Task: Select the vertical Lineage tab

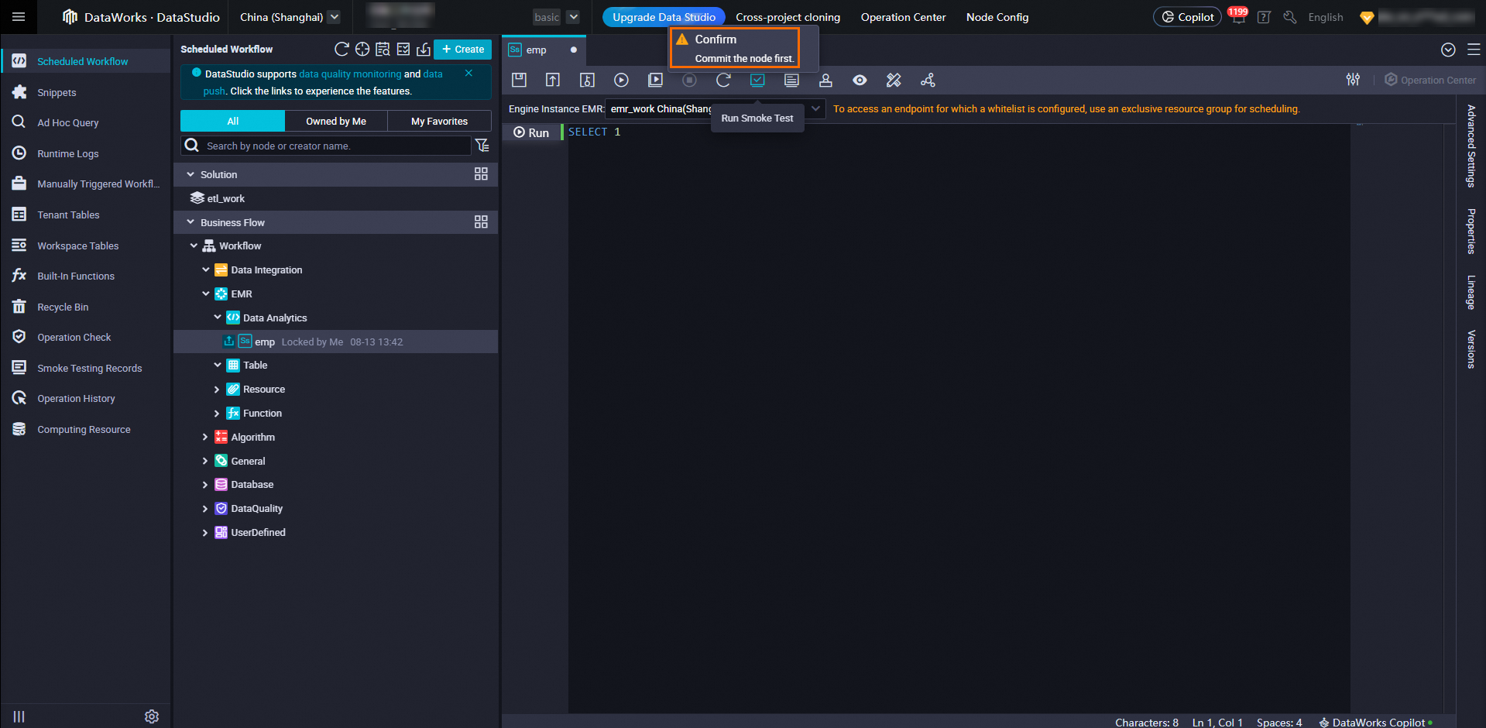Action: click(x=1471, y=292)
